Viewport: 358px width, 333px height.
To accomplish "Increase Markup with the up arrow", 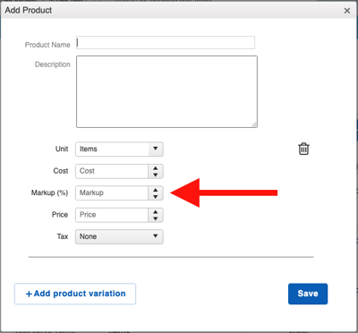I will pos(156,190).
